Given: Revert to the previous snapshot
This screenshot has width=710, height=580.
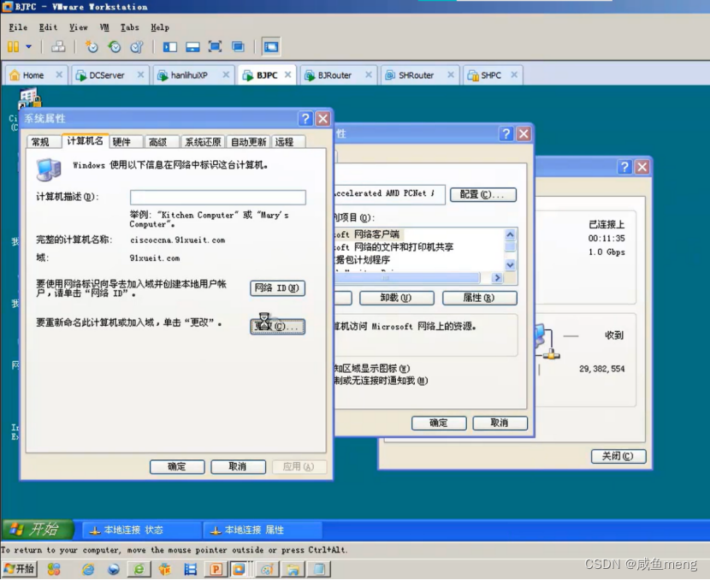Looking at the screenshot, I should [x=114, y=46].
